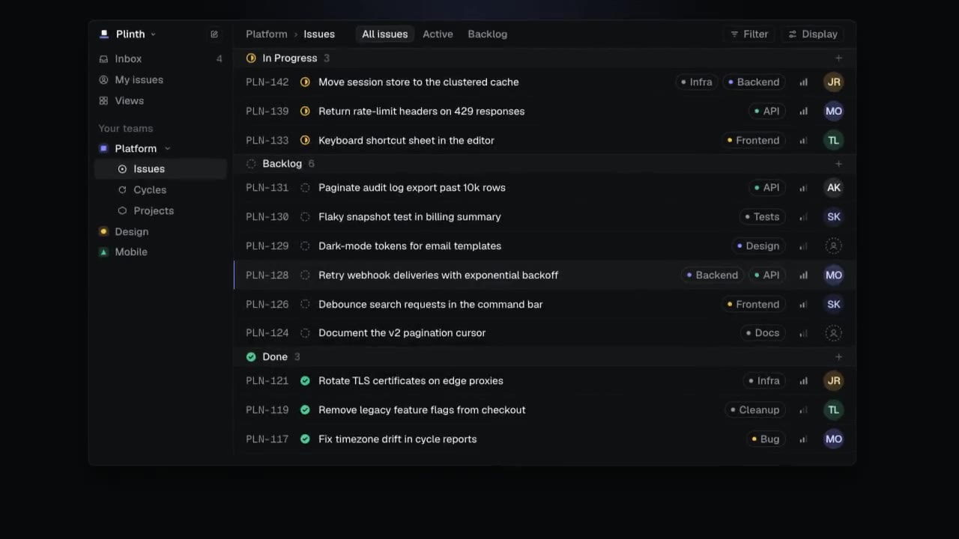Click status circle icon for PLN-139
The image size is (959, 539).
[305, 112]
